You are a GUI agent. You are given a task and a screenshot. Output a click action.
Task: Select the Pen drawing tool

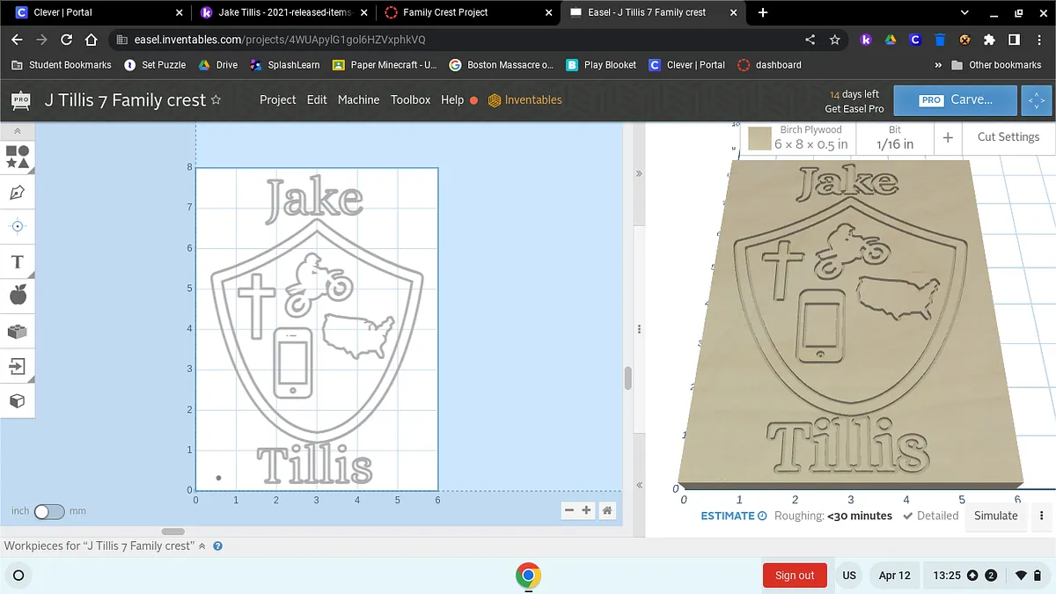18,192
